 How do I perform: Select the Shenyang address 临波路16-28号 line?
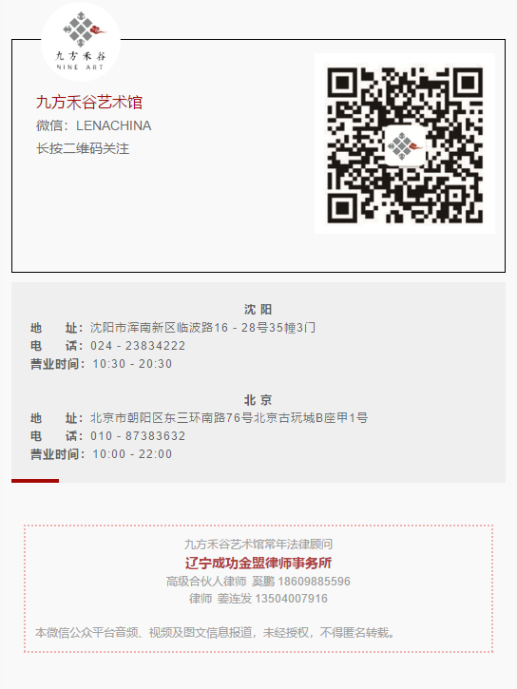point(203,327)
